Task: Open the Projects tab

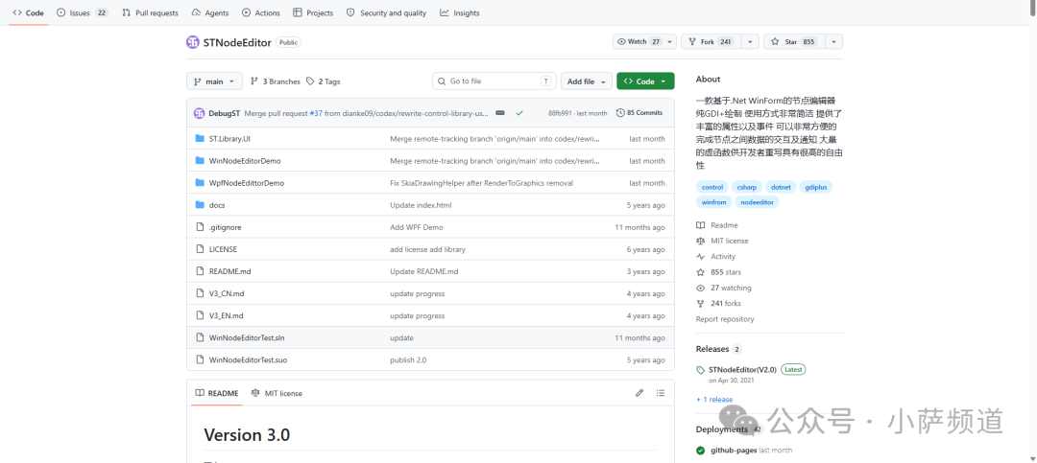Action: click(x=313, y=12)
